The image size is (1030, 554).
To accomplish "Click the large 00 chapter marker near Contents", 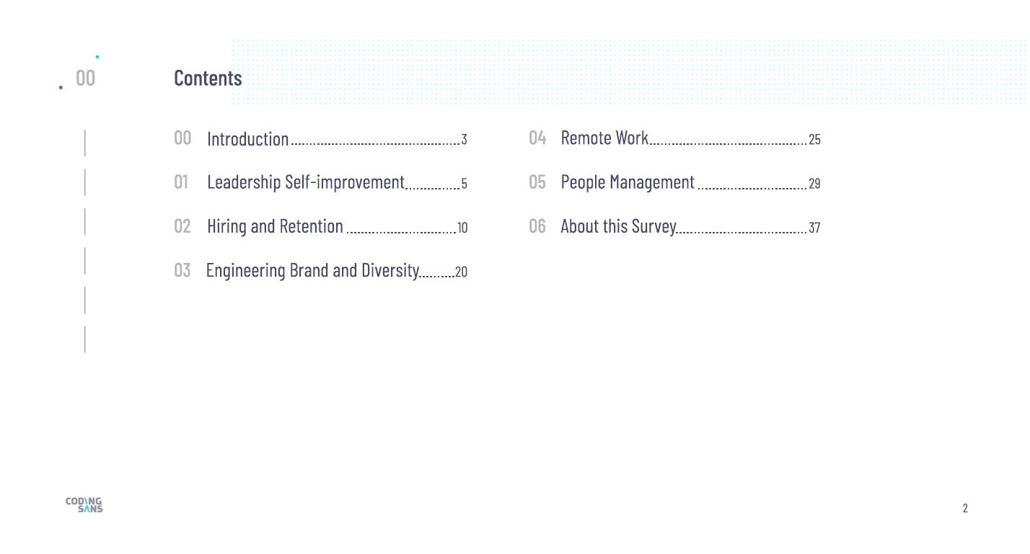I will [85, 78].
